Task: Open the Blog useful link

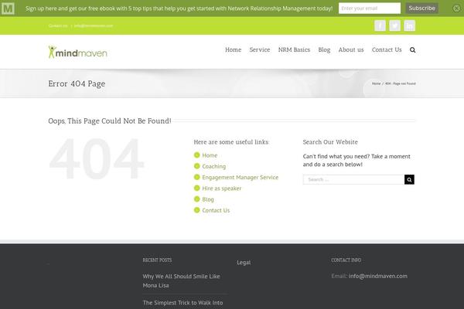Action: [208, 199]
